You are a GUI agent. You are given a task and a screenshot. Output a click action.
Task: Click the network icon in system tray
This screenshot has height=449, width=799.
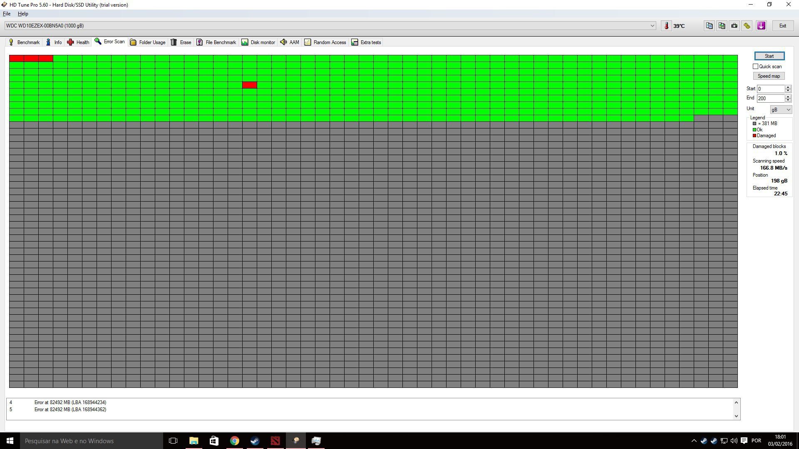(724, 441)
